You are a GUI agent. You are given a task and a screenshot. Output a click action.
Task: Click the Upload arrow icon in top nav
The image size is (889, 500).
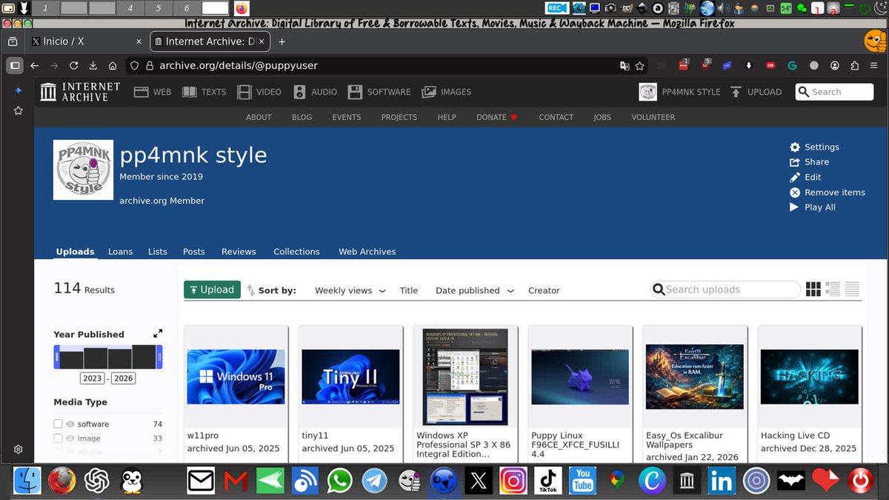(736, 92)
